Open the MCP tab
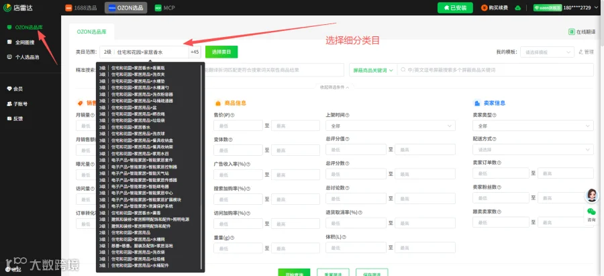The height and width of the screenshot is (276, 604). pyautogui.click(x=164, y=7)
